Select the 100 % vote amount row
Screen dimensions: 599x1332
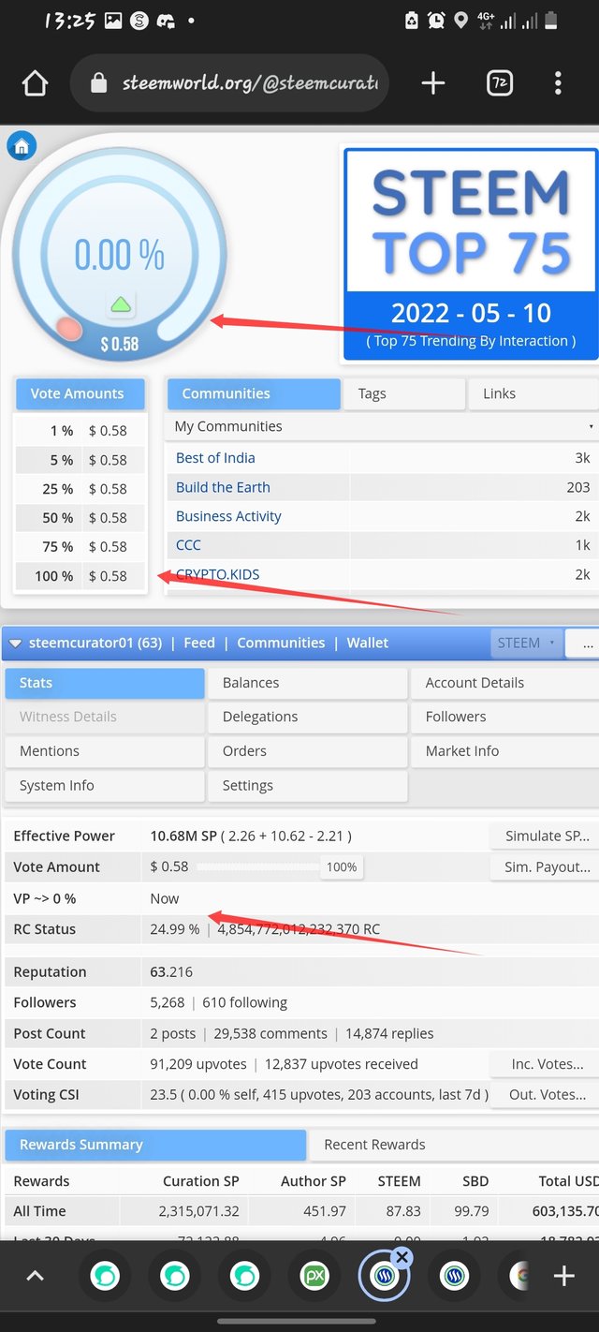coord(80,576)
